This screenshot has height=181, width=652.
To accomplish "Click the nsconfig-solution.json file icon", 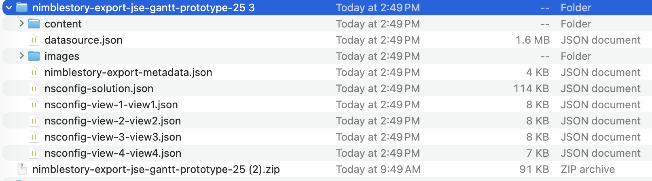I will [34, 88].
